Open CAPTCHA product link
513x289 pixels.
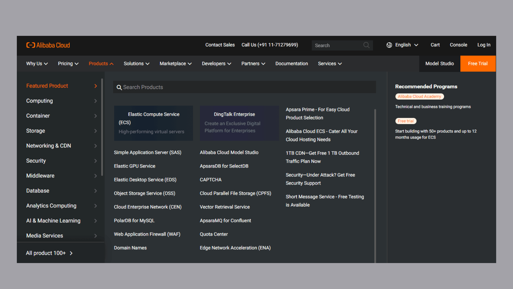(x=211, y=180)
